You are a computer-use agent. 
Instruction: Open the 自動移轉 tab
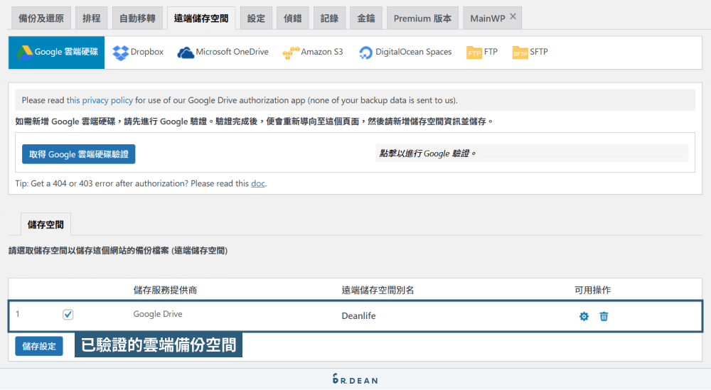tap(137, 18)
